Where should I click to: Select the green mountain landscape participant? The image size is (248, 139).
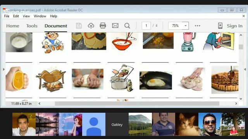coord(140,124)
